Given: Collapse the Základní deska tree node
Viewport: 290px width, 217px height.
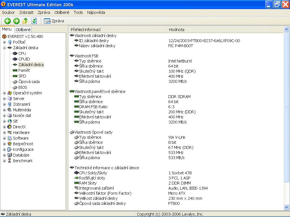Looking at the screenshot, I should (5, 48).
